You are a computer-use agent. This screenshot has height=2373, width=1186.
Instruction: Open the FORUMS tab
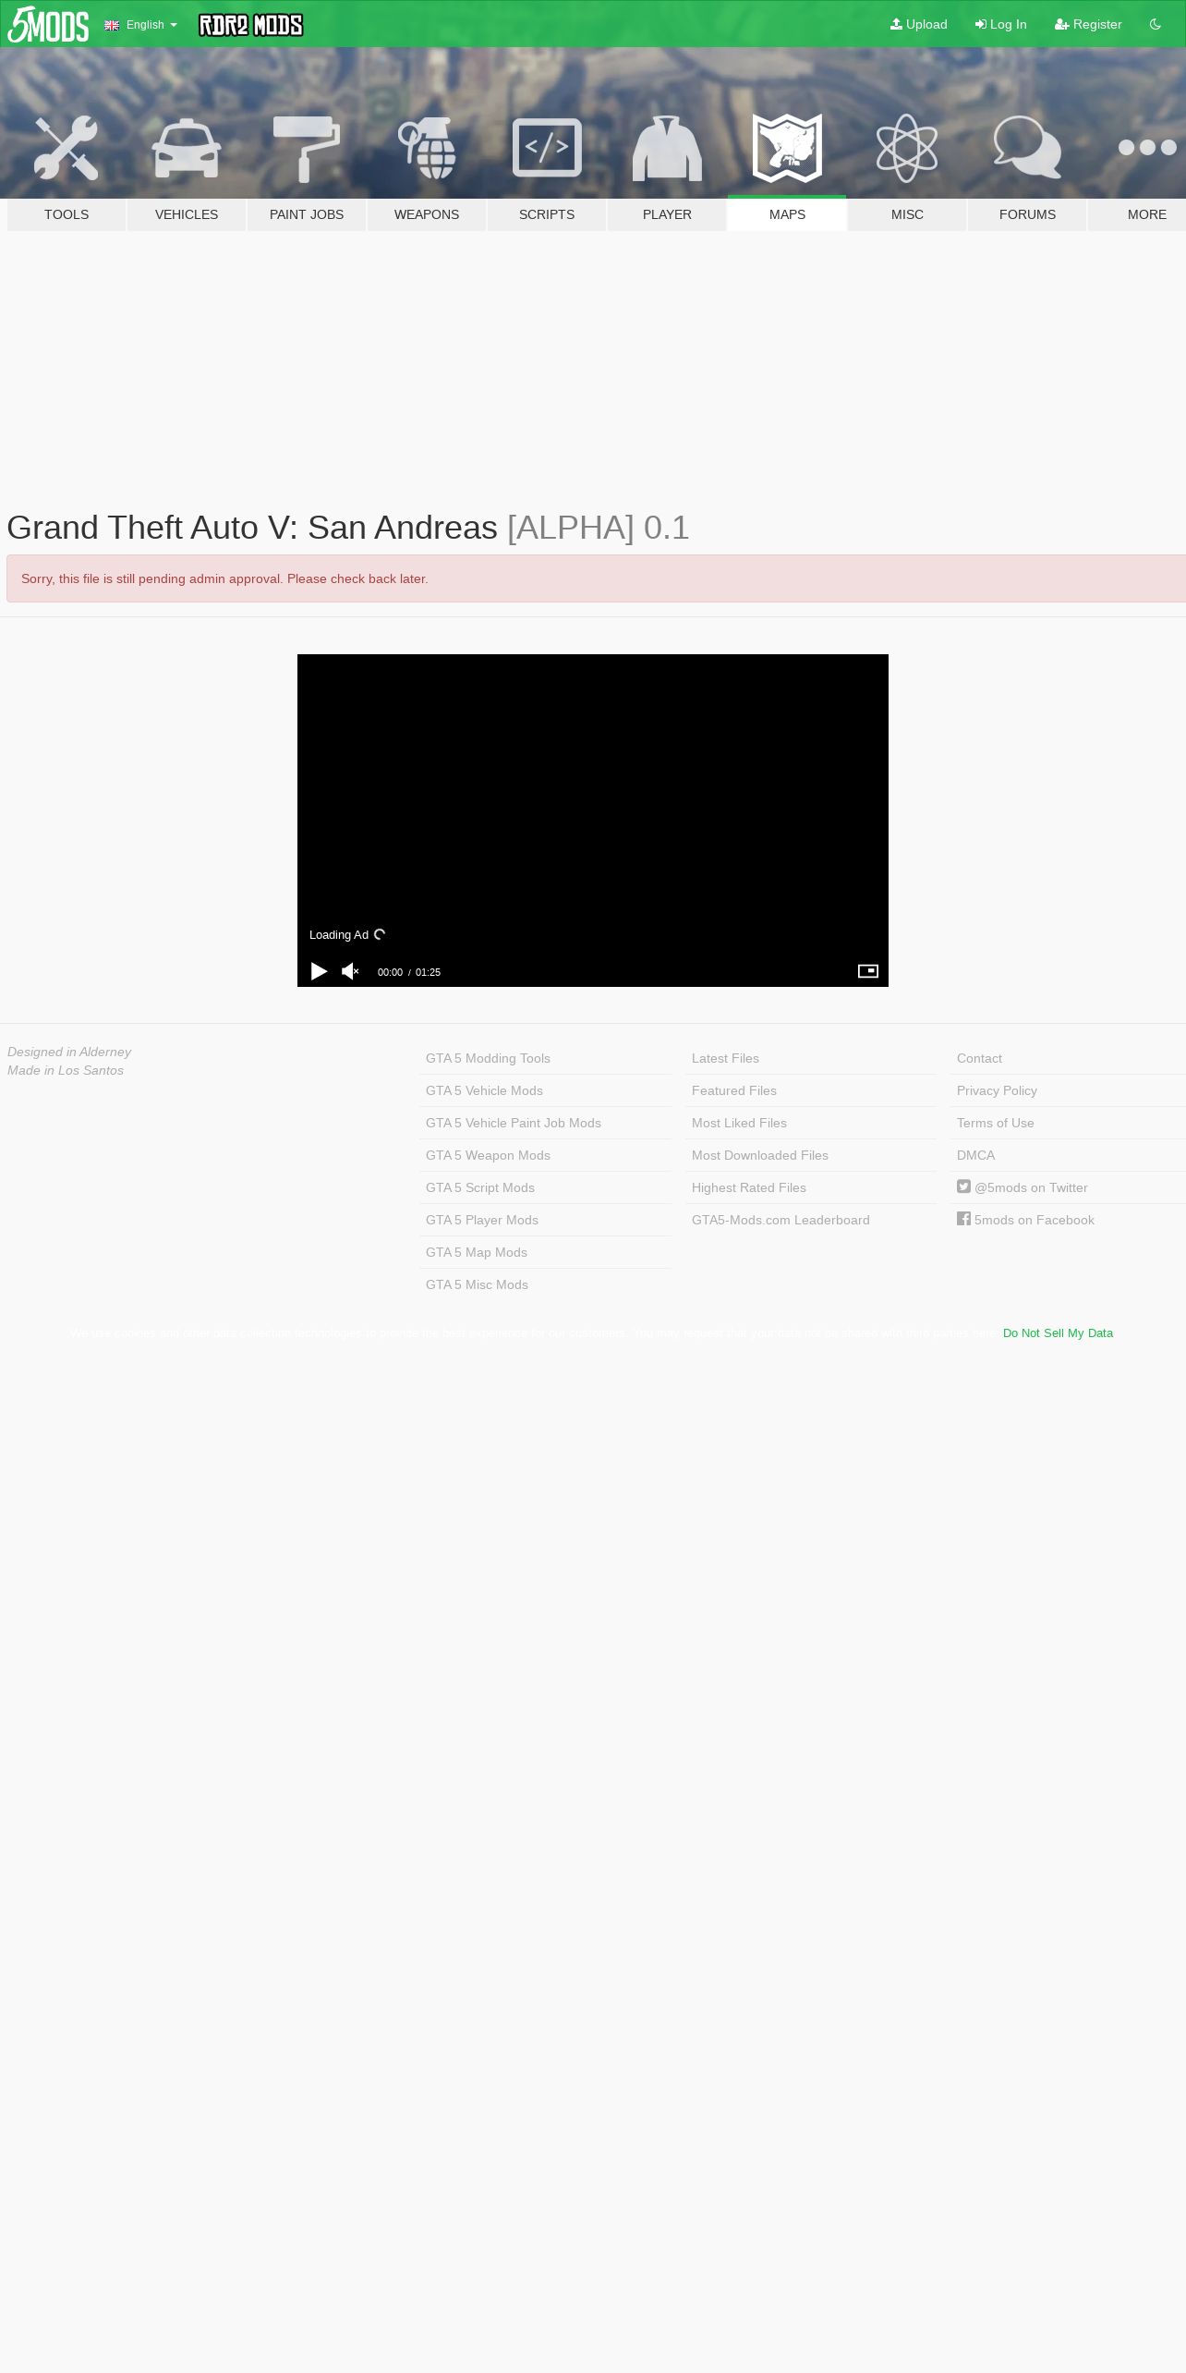[1027, 214]
